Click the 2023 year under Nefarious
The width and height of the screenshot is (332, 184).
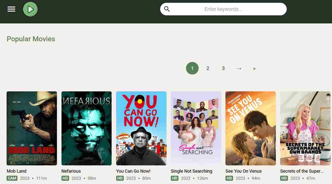pos(76,178)
